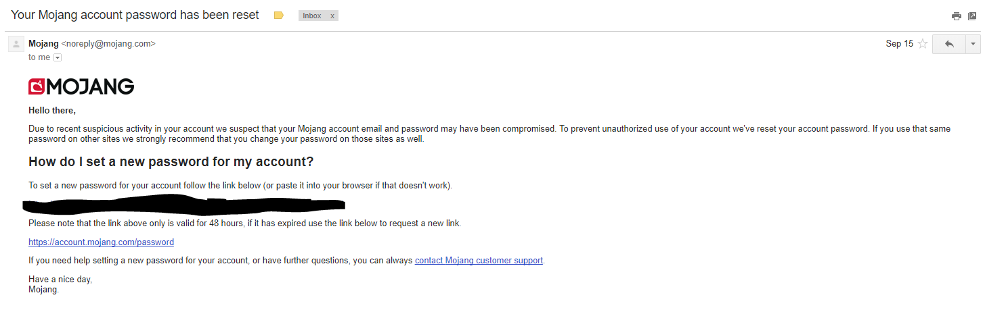Open the account.mojang.com/password link
This screenshot has width=985, height=314.
[101, 242]
